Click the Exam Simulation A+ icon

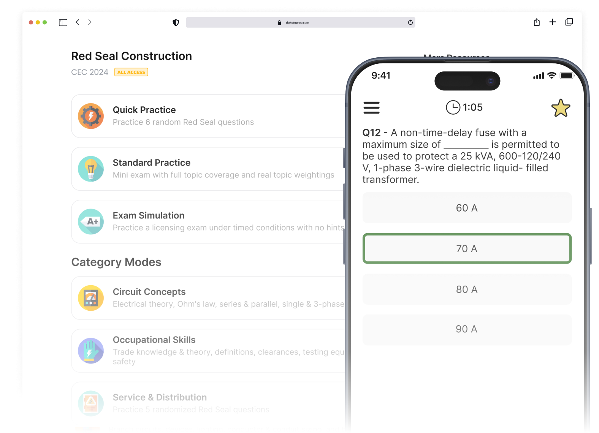(91, 222)
